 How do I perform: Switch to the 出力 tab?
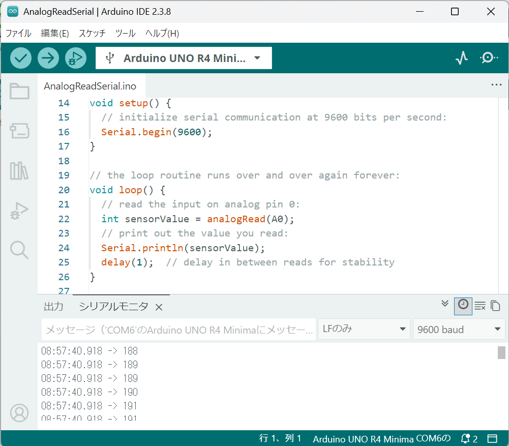[54, 307]
